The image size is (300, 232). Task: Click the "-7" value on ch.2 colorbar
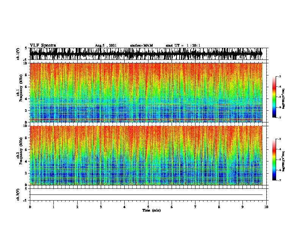tap(279, 180)
